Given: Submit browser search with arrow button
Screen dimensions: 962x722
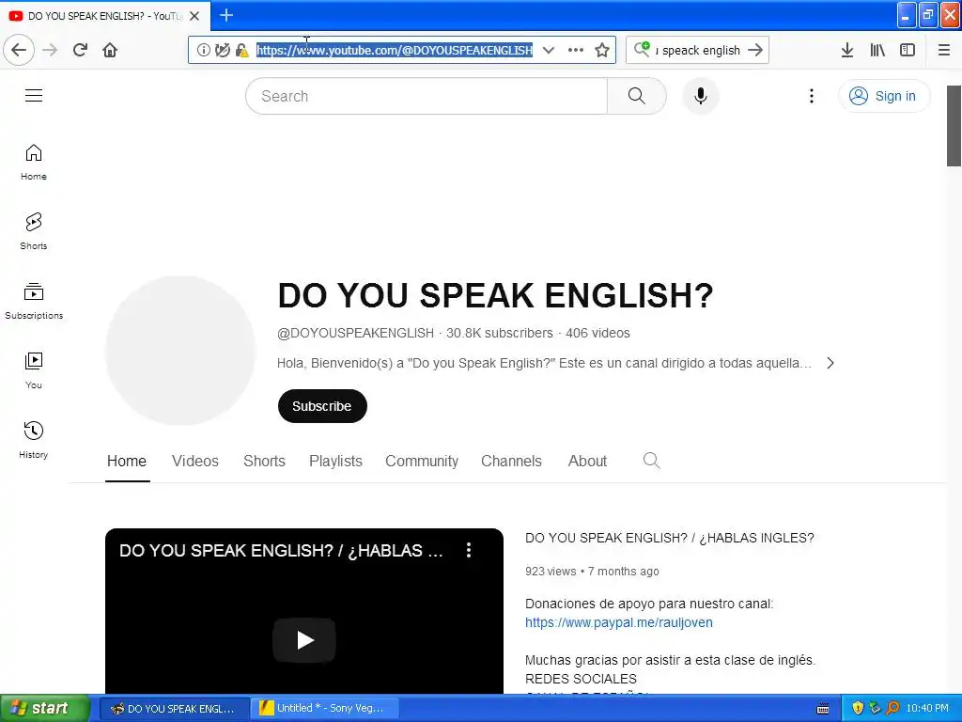Looking at the screenshot, I should point(756,50).
